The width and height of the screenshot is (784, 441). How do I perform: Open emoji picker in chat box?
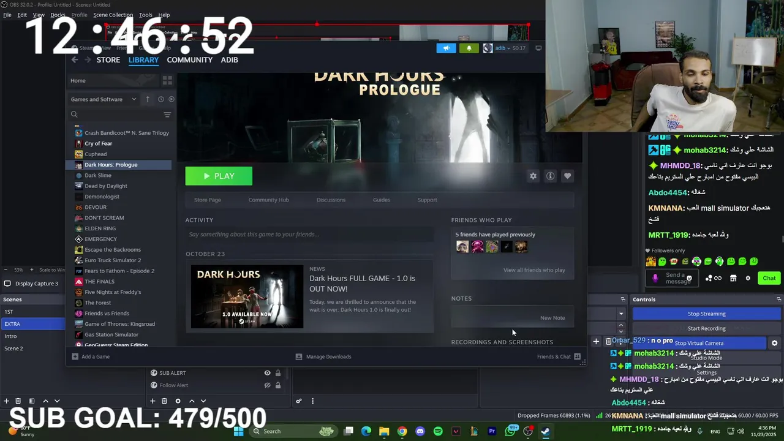point(689,278)
